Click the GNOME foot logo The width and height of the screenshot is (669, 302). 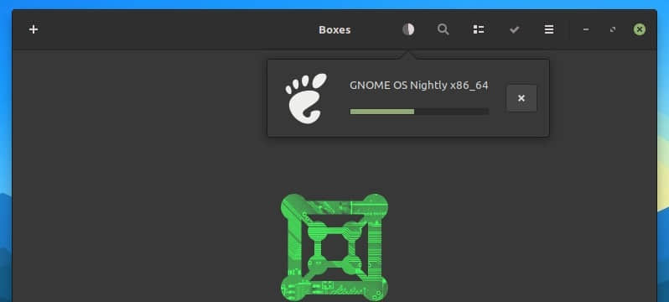click(x=306, y=98)
